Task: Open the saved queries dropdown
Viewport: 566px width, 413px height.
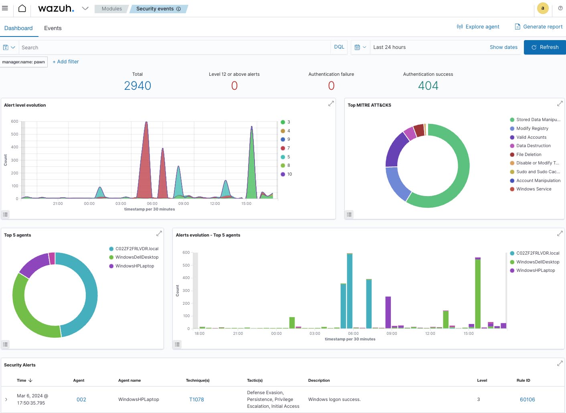Action: pyautogui.click(x=9, y=47)
